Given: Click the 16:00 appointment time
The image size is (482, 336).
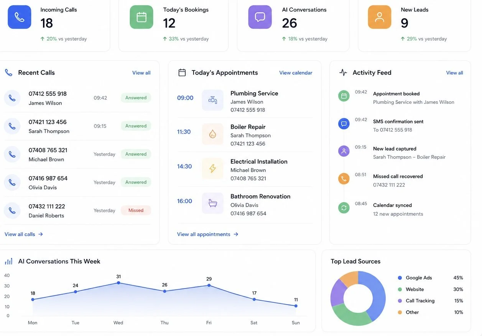Looking at the screenshot, I should [x=184, y=201].
